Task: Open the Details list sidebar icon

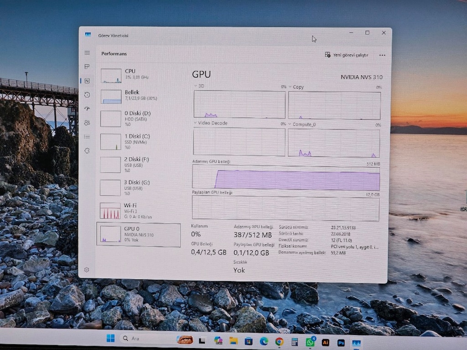Action: point(87,137)
